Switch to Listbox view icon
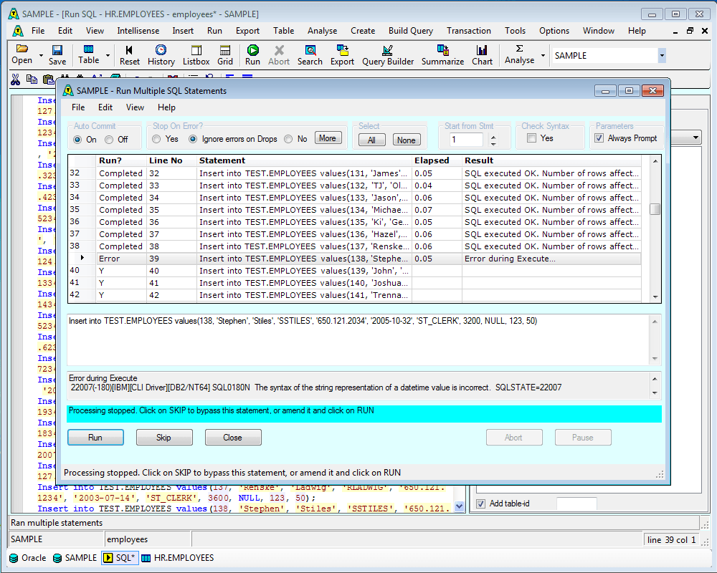The width and height of the screenshot is (717, 573). click(196, 55)
